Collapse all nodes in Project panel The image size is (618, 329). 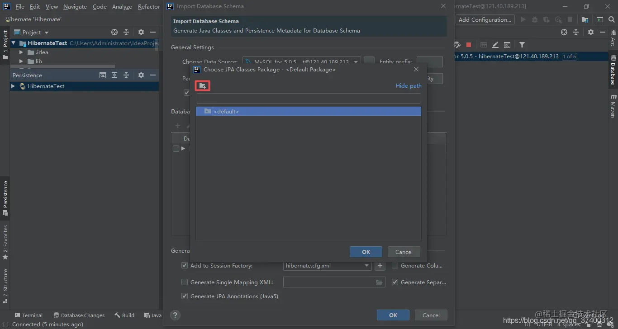pos(126,32)
